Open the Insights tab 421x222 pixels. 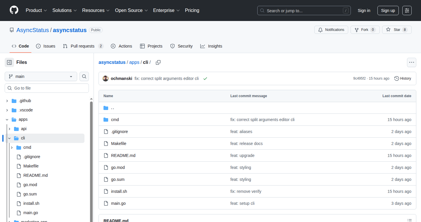(211, 46)
